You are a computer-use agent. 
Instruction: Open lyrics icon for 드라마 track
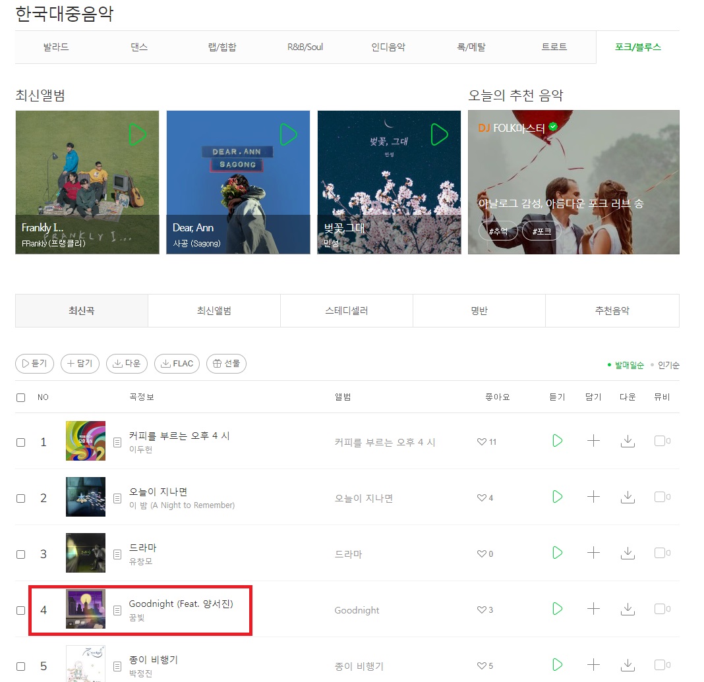[x=117, y=555]
